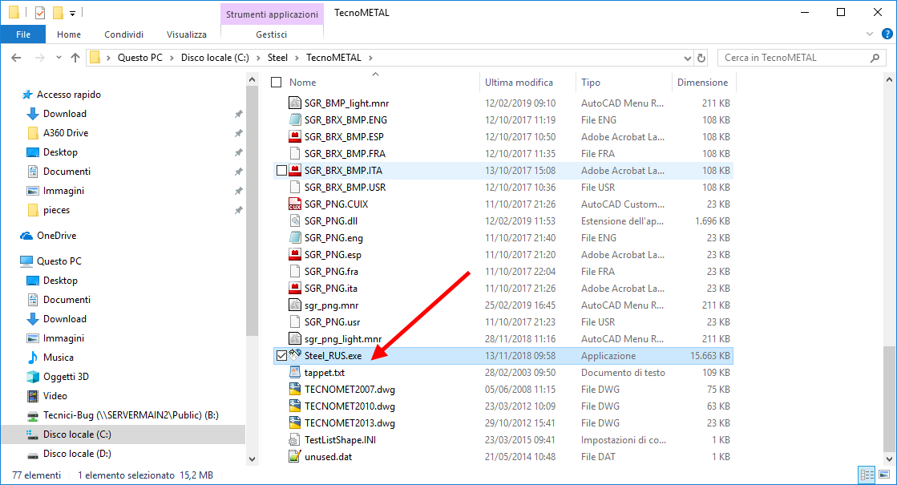Click the TestListShape.INI settings icon
The image size is (897, 485).
[x=295, y=440]
